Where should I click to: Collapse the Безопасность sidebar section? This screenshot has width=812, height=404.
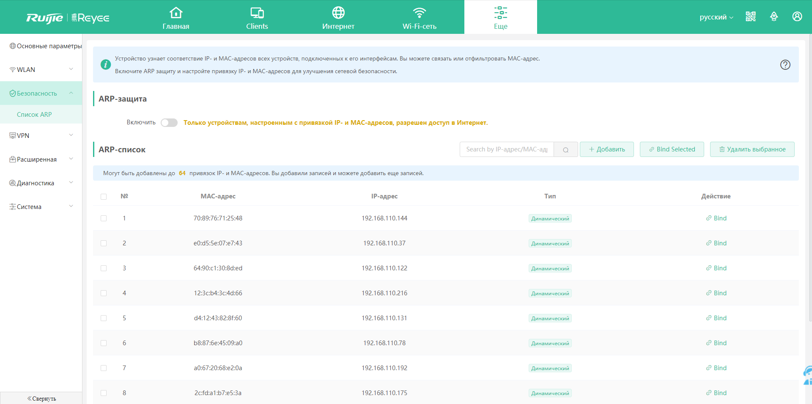coord(41,93)
